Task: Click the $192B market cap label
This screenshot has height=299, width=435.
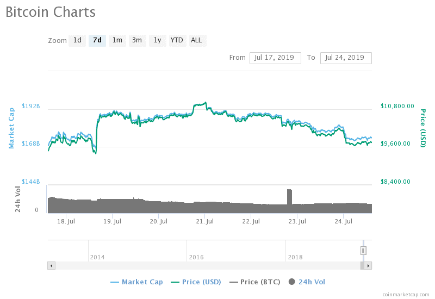Action: click(x=31, y=106)
